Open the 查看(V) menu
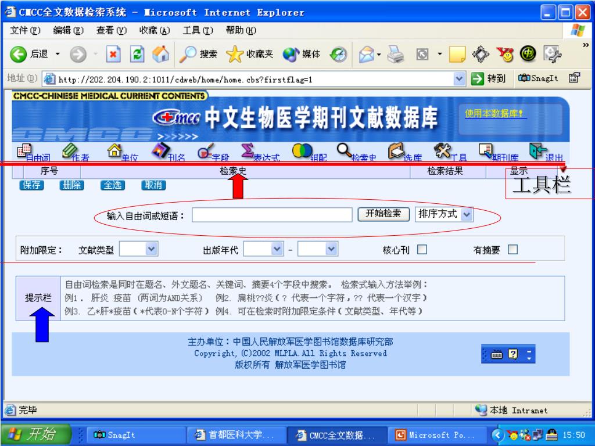Image resolution: width=595 pixels, height=446 pixels. pyautogui.click(x=111, y=30)
